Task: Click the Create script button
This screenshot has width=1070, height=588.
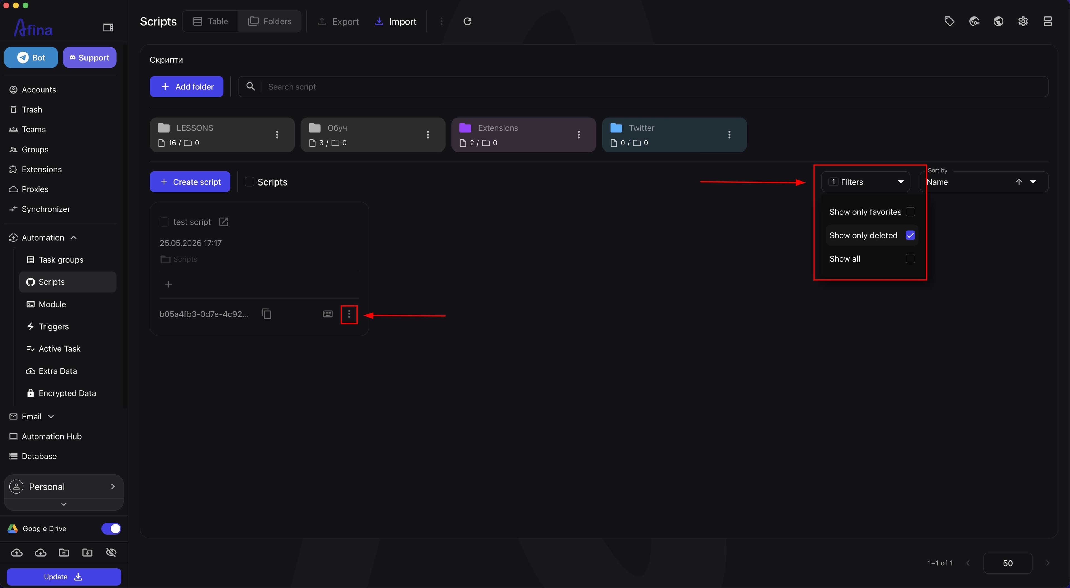Action: [190, 182]
